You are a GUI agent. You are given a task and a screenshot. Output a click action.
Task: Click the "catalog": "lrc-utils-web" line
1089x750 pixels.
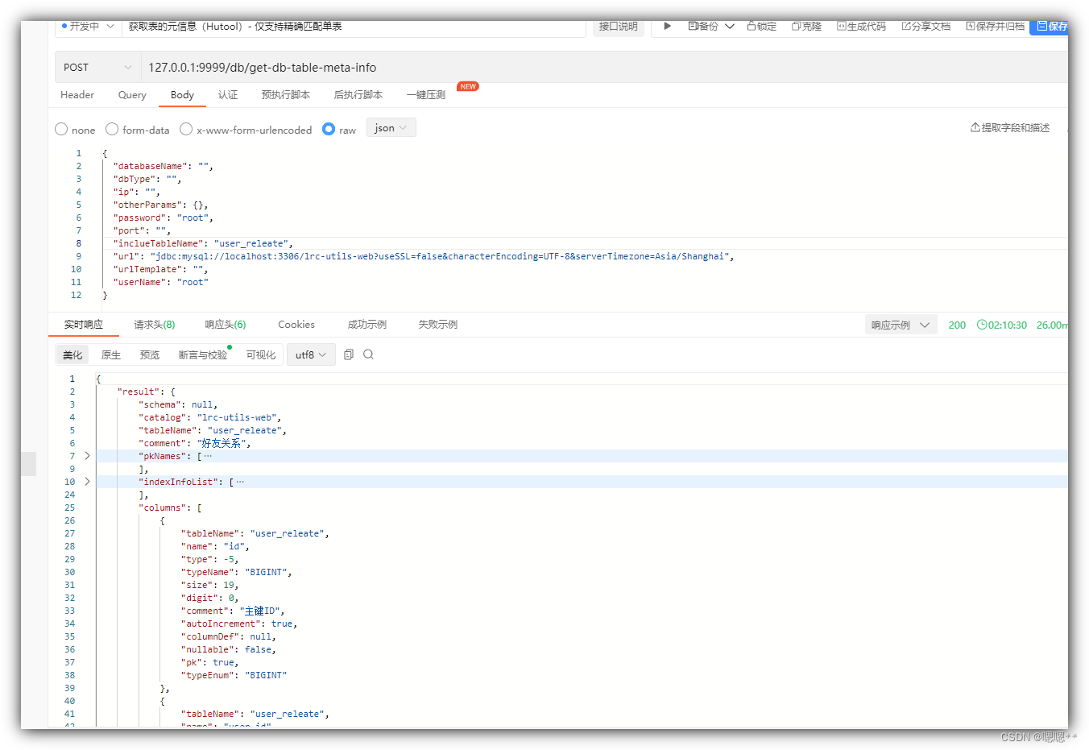tap(209, 417)
